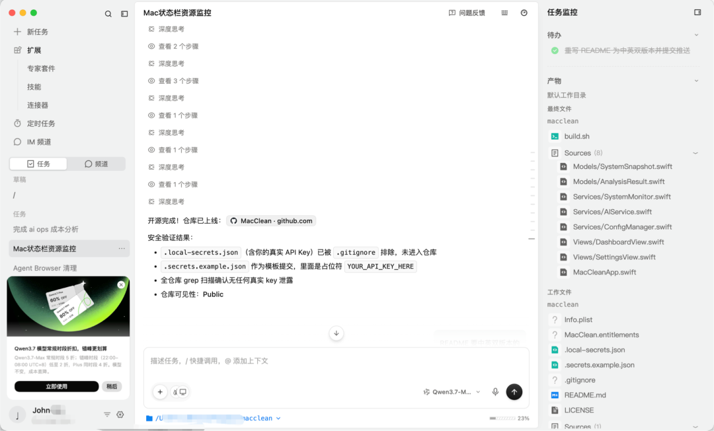Open the filter icon beside the user name
This screenshot has width=714, height=431.
click(x=107, y=414)
